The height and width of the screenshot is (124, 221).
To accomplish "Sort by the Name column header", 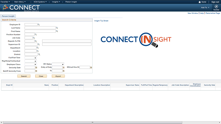I will [x=47, y=85].
